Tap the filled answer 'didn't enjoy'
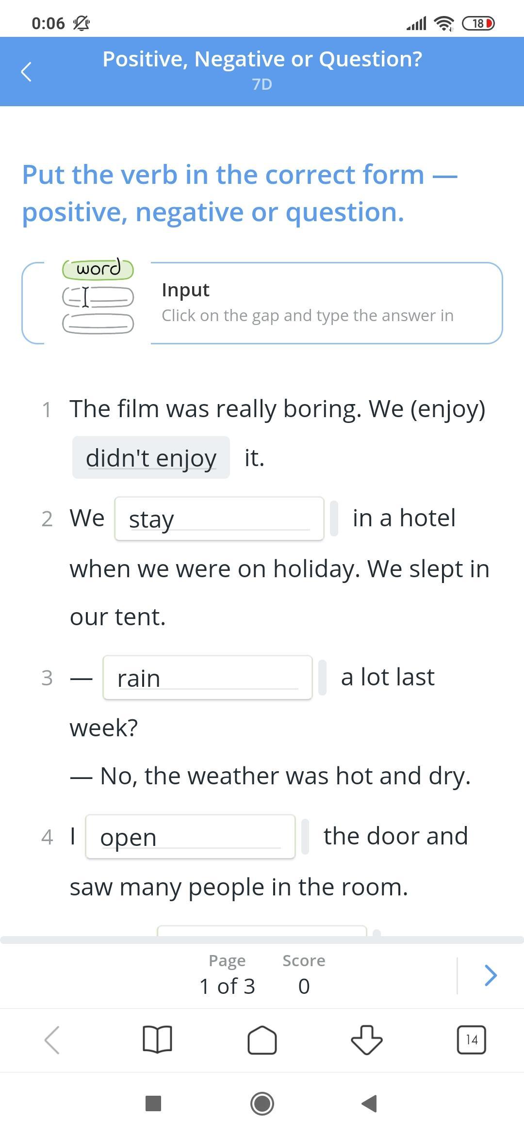This screenshot has height=1135, width=524. [x=151, y=457]
